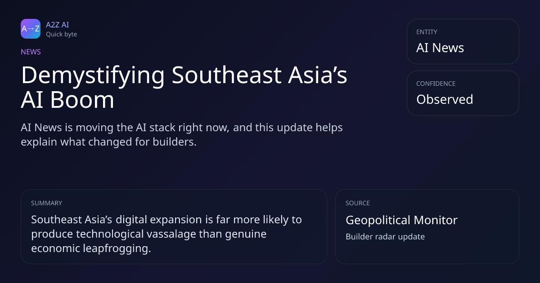Click the description paragraph about AI stack
Viewport: 540px width, 283px height.
[x=182, y=134]
